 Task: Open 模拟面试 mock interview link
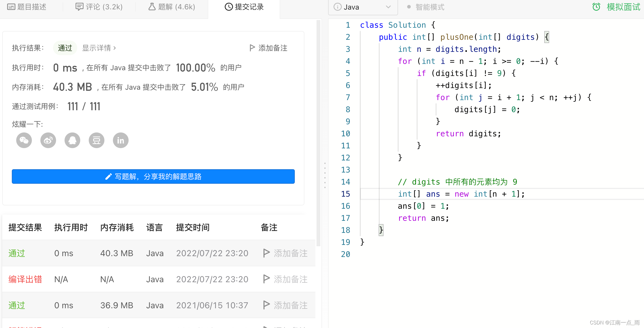623,7
